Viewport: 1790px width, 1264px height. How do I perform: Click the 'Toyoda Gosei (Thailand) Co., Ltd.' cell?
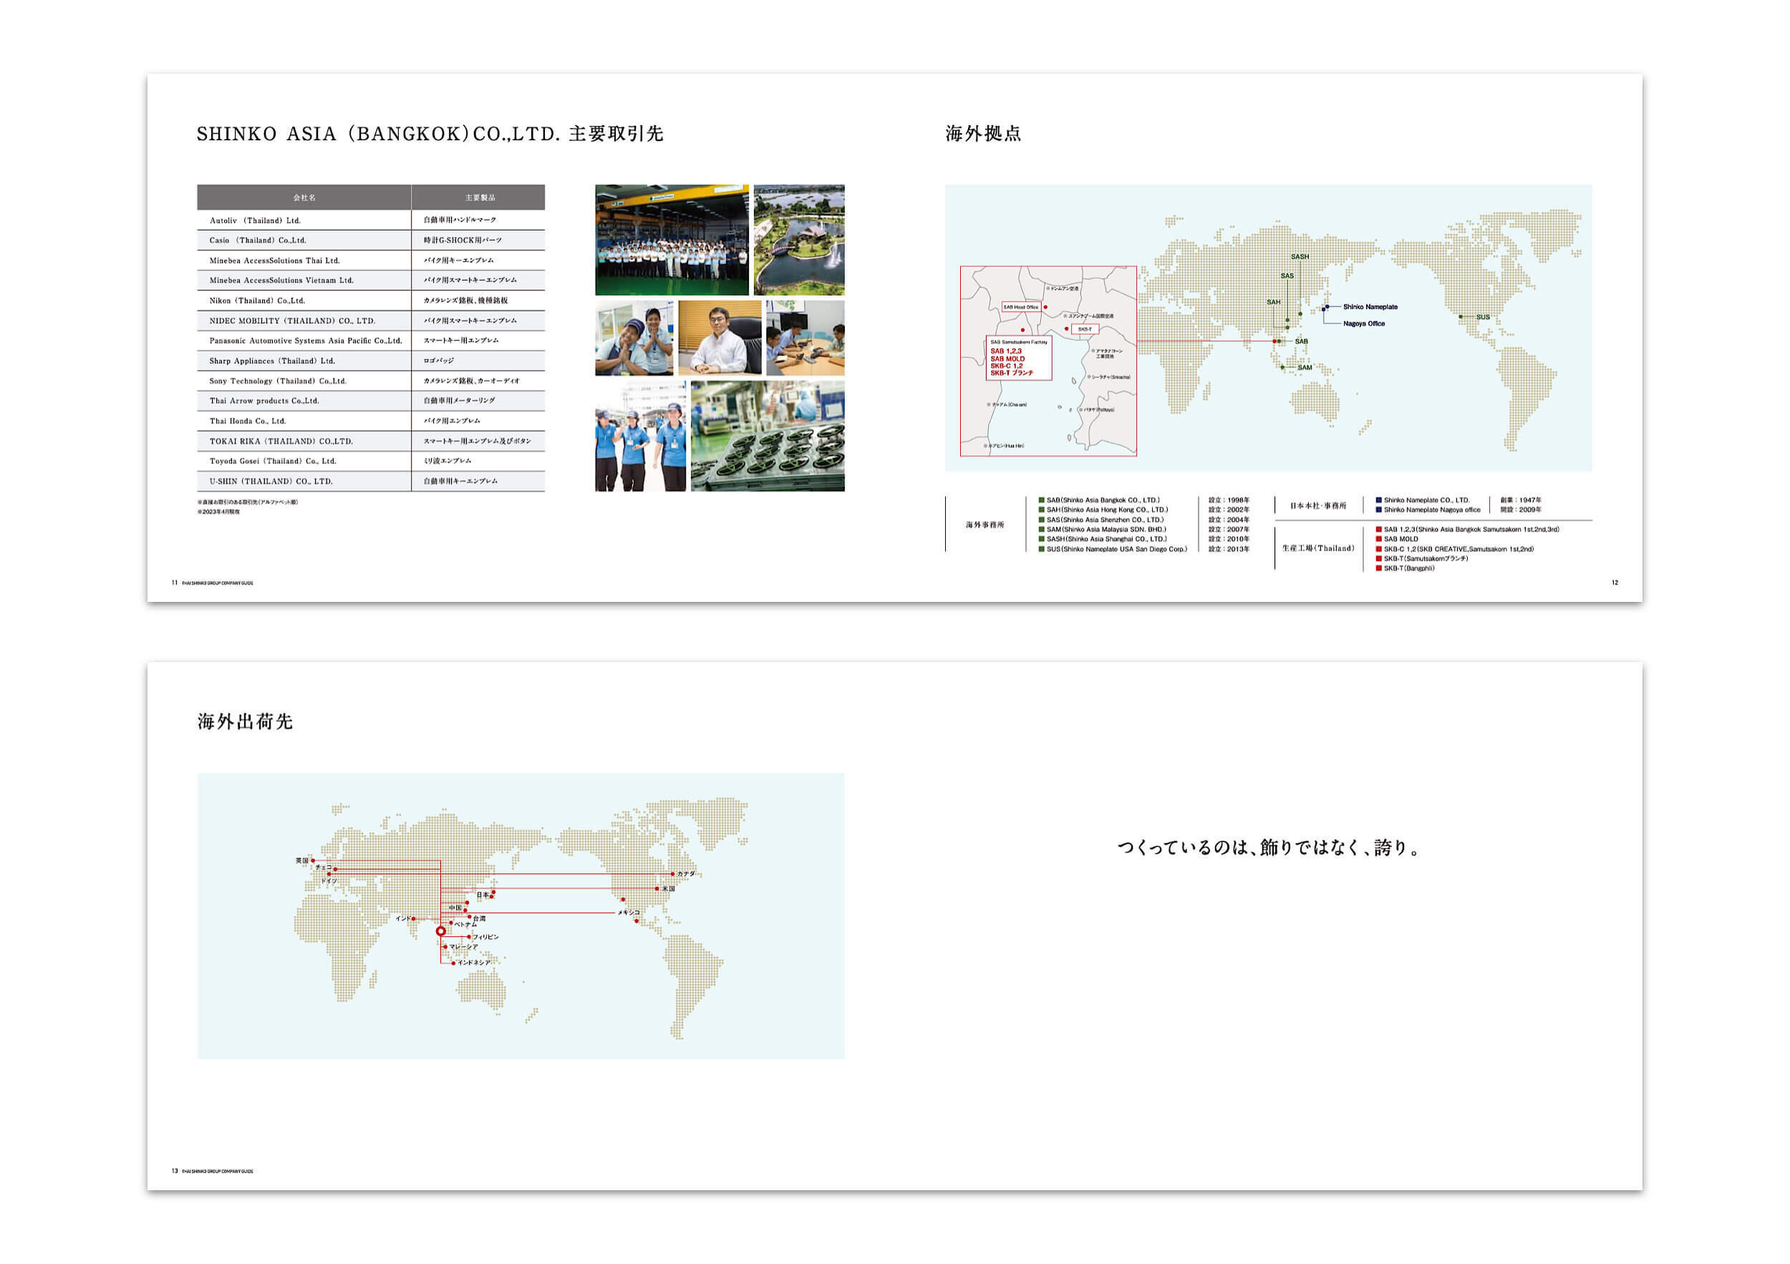pos(304,462)
